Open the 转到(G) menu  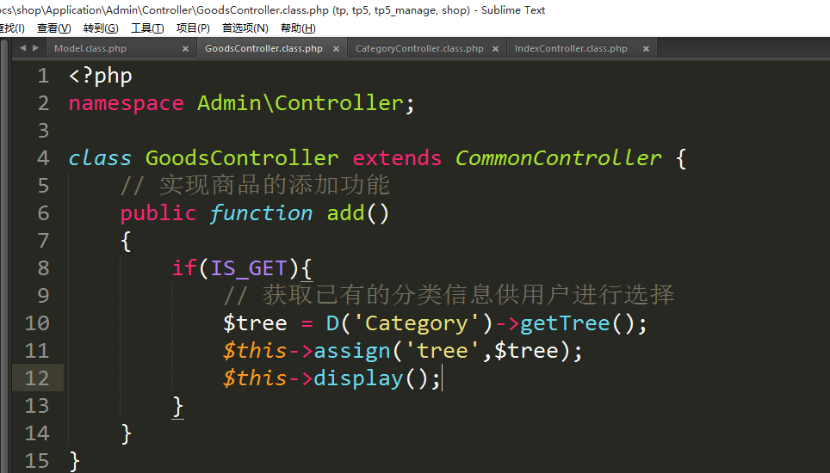pos(101,28)
